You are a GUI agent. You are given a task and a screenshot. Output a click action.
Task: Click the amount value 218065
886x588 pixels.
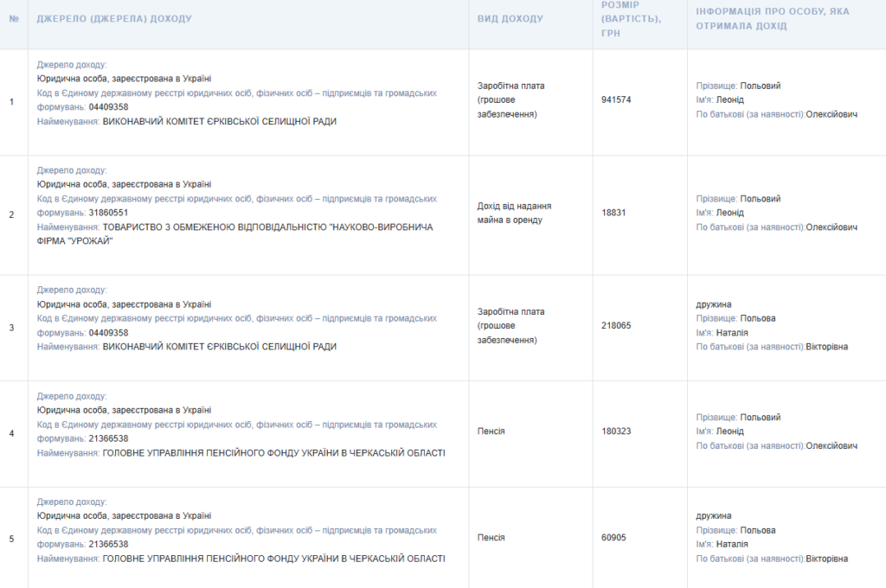click(616, 325)
